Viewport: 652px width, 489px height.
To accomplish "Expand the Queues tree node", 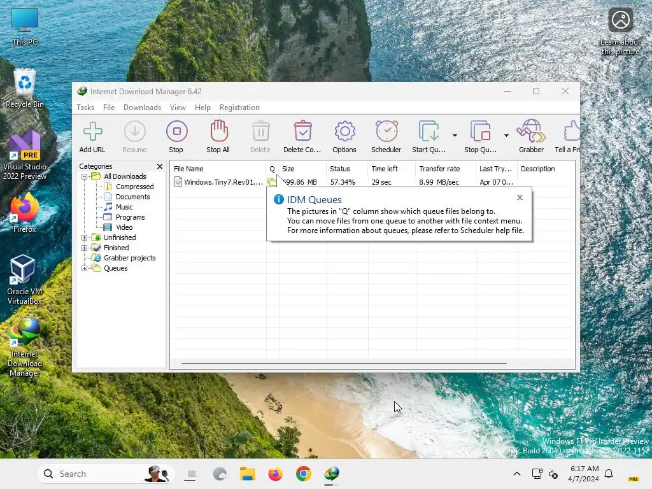I will [x=85, y=268].
